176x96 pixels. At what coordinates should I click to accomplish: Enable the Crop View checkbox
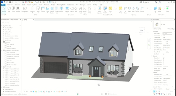(x=164, y=58)
